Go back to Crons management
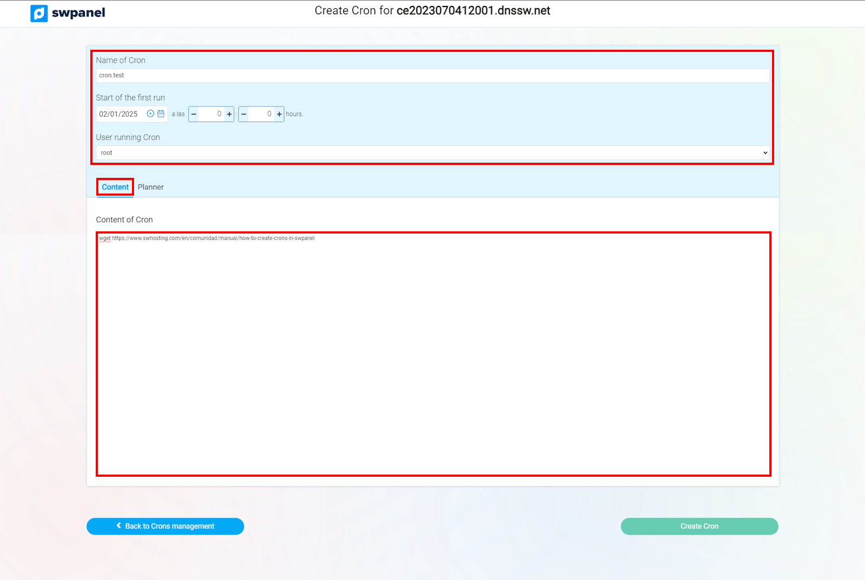 (x=165, y=526)
